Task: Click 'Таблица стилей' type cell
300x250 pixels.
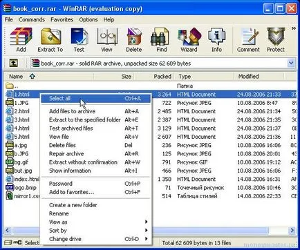Action: click(x=197, y=196)
